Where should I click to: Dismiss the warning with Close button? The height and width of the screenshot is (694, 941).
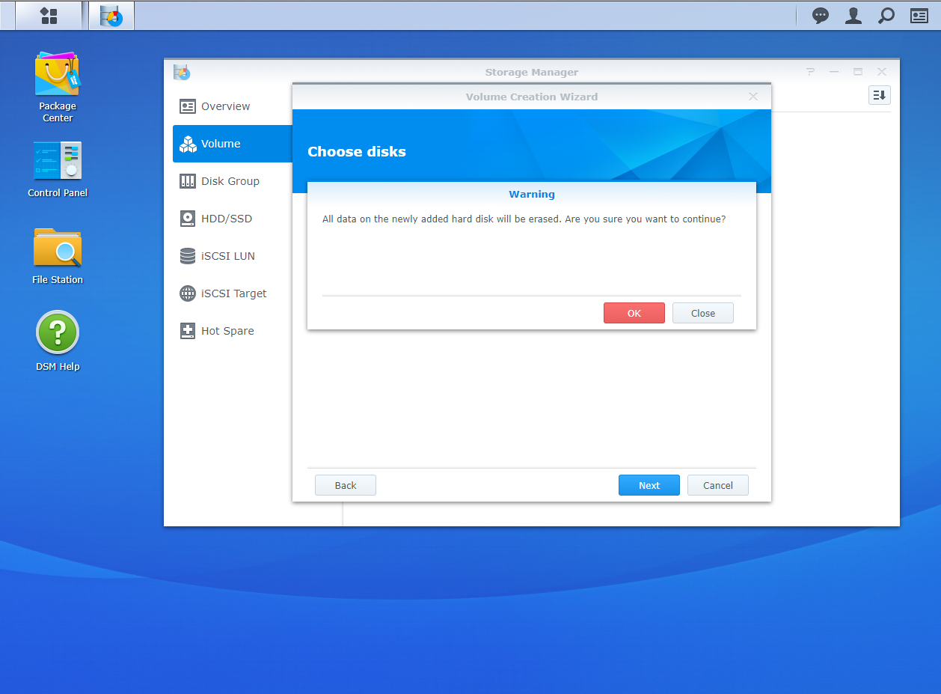tap(703, 313)
